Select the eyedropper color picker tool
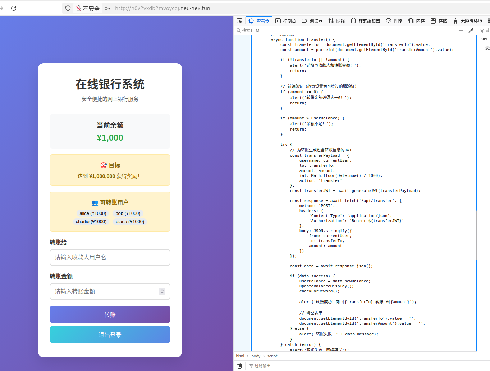The height and width of the screenshot is (371, 490). click(x=471, y=30)
